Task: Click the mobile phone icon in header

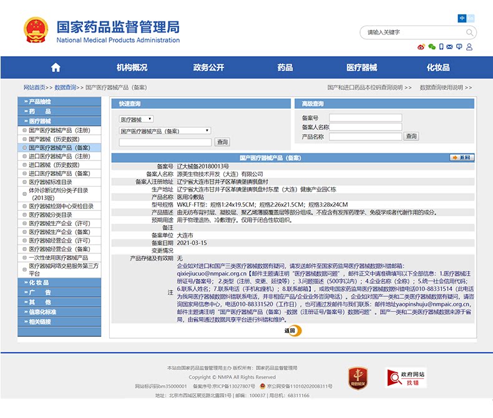Action: tap(441, 47)
